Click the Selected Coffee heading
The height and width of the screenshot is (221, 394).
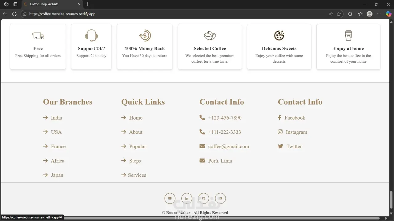[x=210, y=49]
